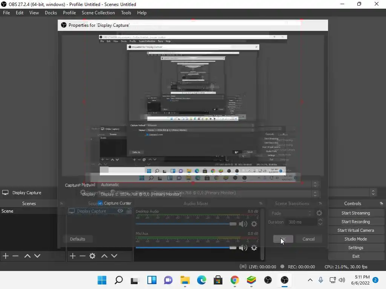
Task: Open the Fade transition dropdown
Action: [292, 213]
